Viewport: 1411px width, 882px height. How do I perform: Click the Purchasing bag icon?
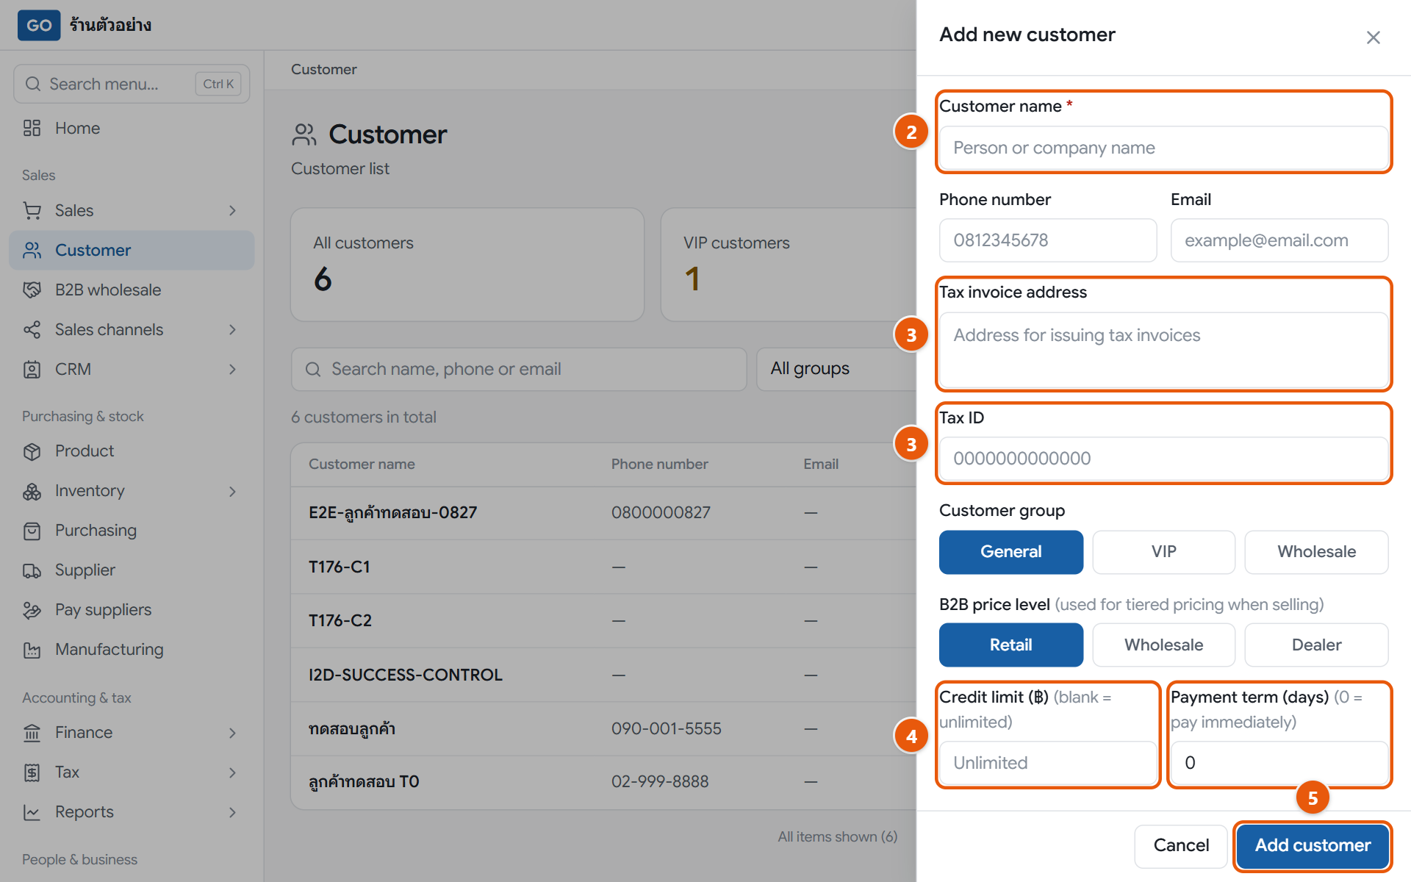pyautogui.click(x=32, y=531)
